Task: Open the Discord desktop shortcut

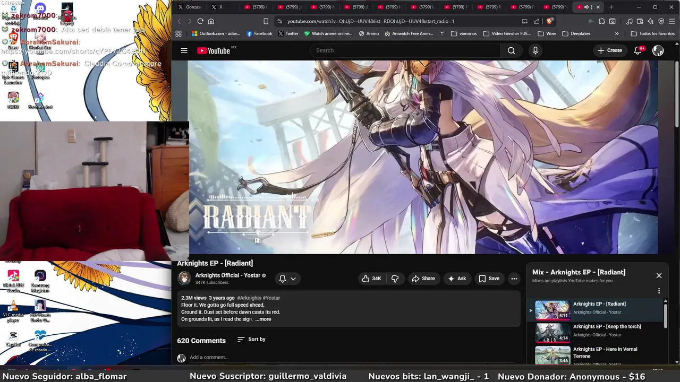Action: [40, 11]
